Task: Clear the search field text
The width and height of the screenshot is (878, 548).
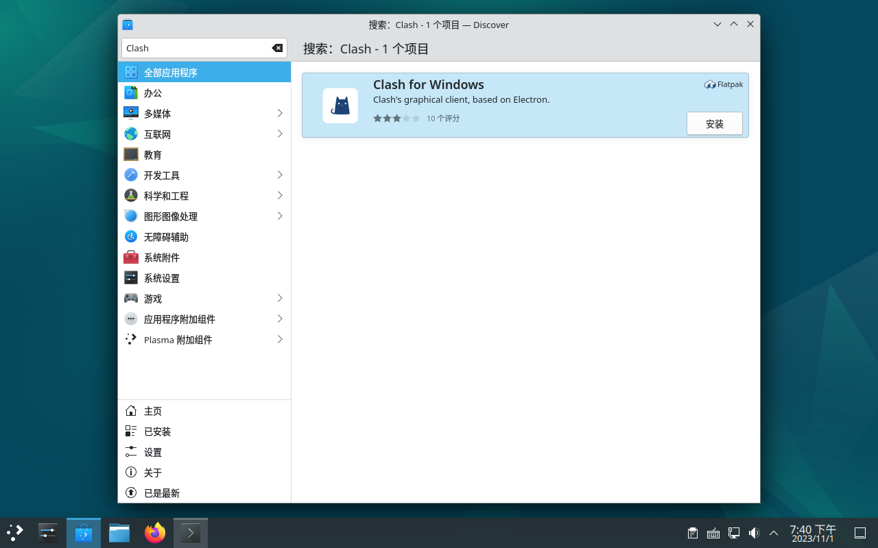Action: (277, 48)
